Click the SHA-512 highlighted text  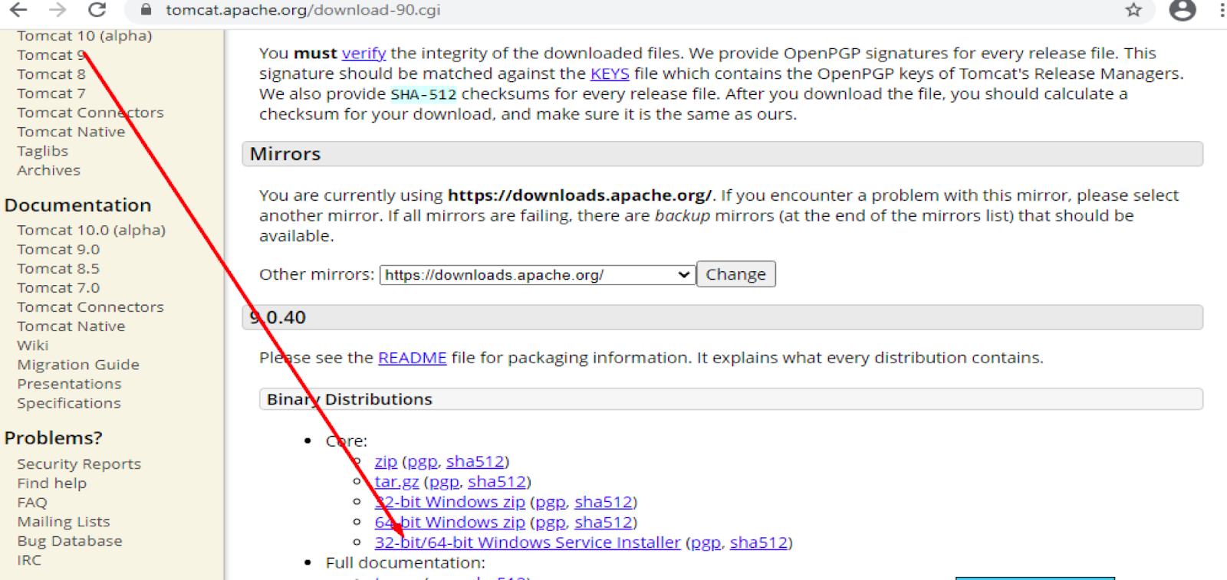tap(423, 94)
